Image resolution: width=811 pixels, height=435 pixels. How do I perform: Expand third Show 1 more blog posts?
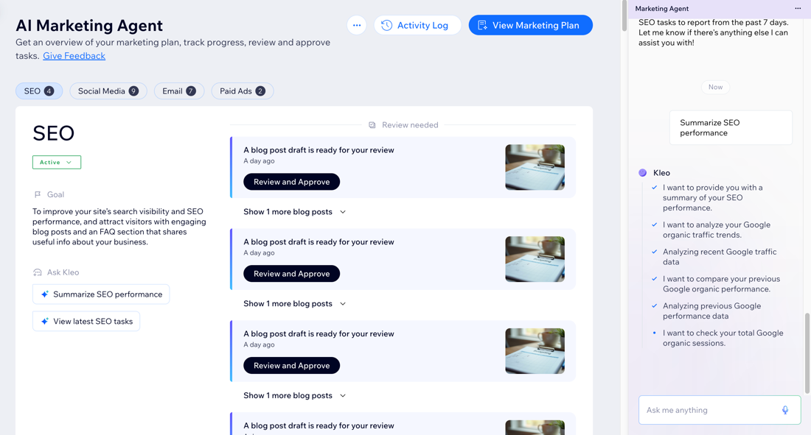(x=294, y=396)
